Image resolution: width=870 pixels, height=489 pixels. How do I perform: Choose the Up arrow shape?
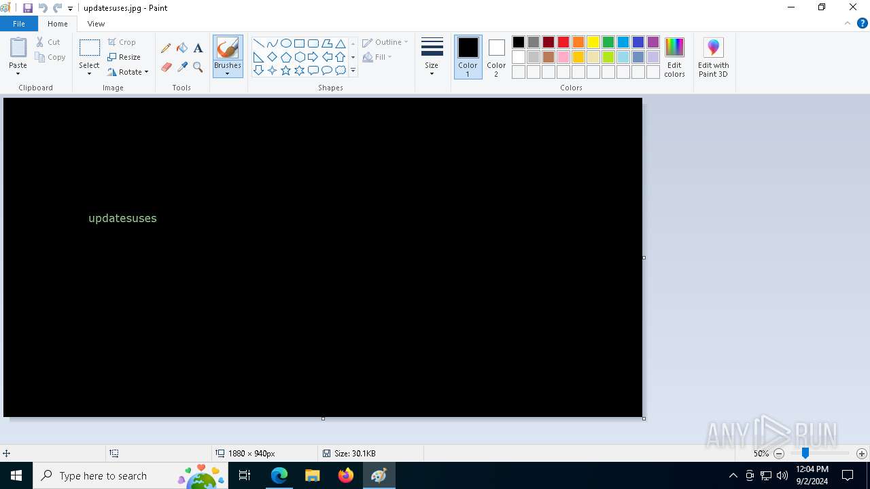[x=341, y=57]
